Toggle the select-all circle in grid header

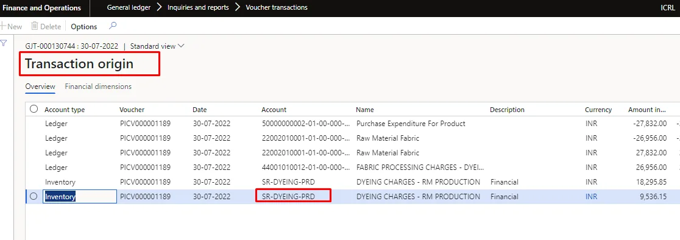[34, 109]
